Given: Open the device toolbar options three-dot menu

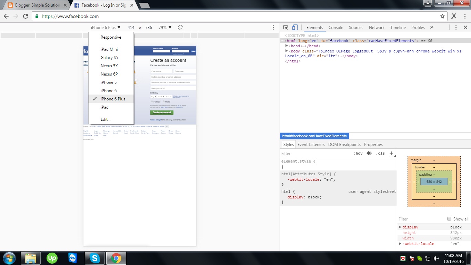Looking at the screenshot, I should point(273,27).
